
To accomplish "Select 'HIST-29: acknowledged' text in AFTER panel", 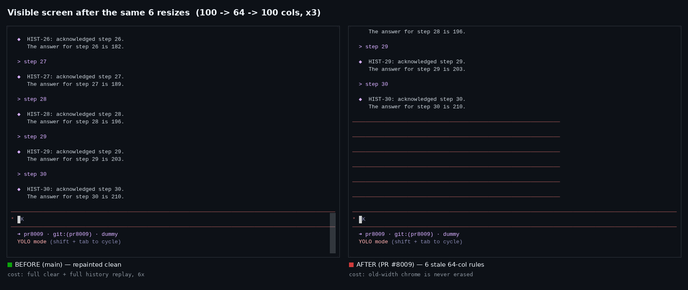I will (x=402, y=62).
